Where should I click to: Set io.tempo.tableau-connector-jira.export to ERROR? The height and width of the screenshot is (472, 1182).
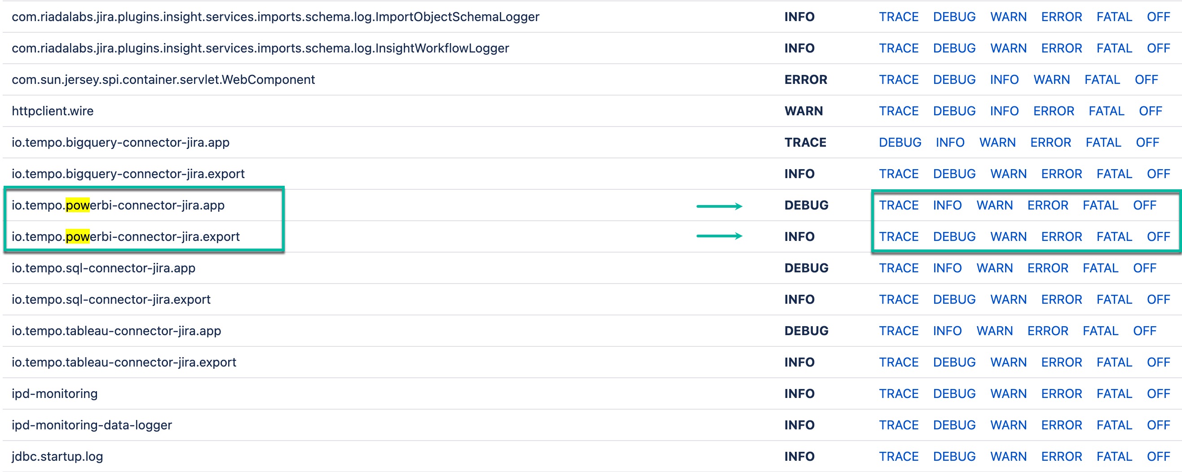1062,362
